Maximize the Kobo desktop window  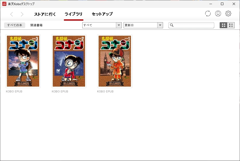coord(222,4)
